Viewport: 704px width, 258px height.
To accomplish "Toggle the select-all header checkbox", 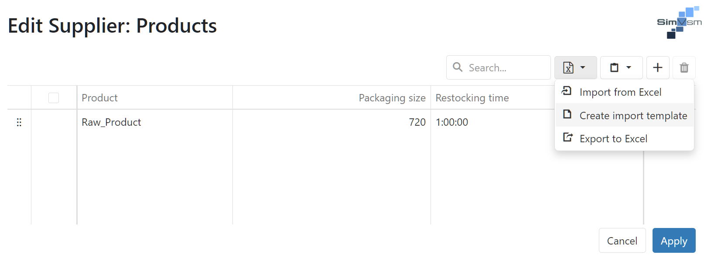I will [x=54, y=98].
